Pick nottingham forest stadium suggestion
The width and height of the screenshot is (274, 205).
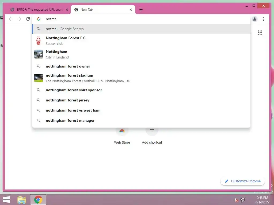[x=141, y=78]
